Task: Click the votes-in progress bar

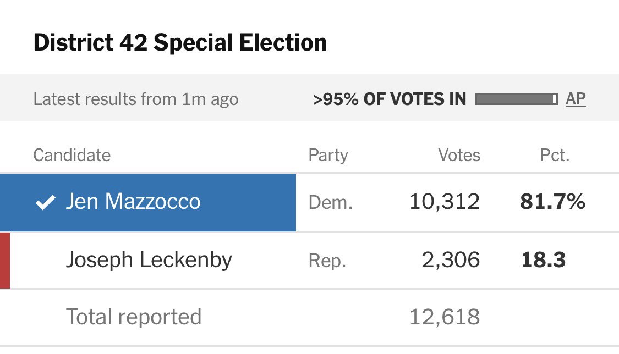Action: (x=516, y=99)
